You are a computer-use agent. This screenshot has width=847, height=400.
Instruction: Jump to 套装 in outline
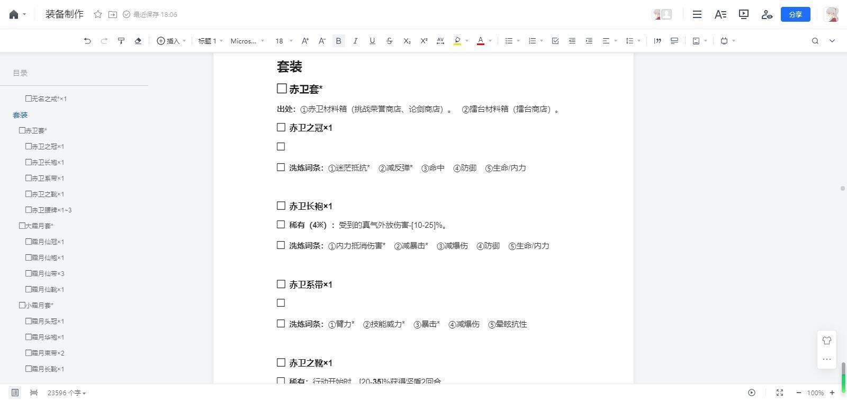pos(20,115)
